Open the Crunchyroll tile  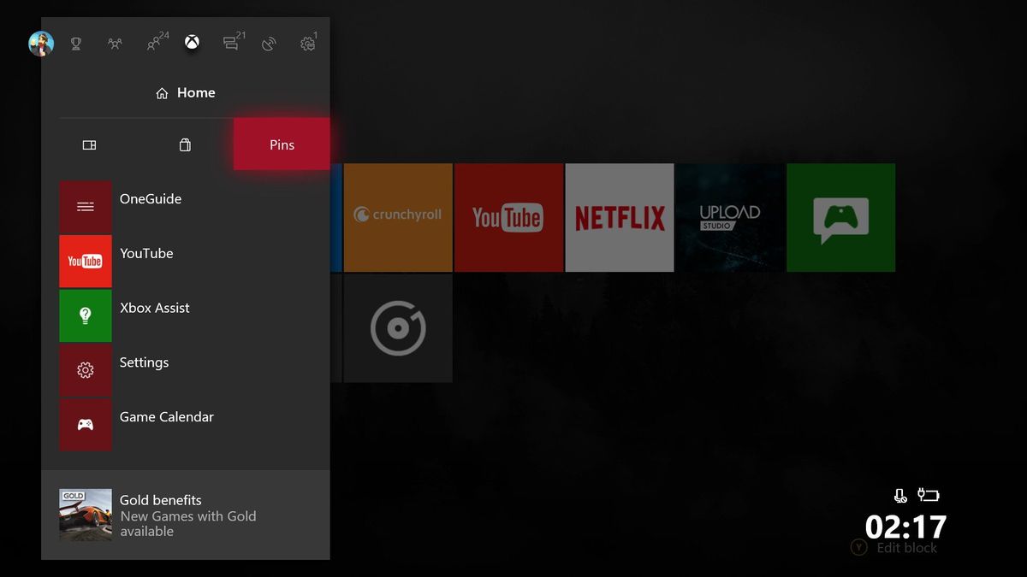tap(397, 216)
